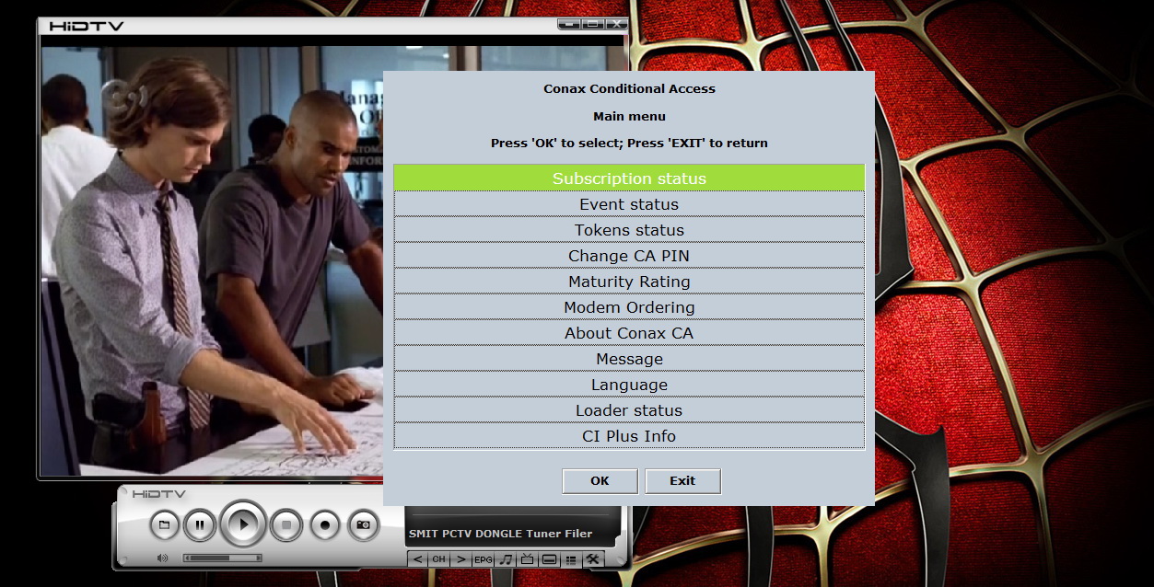Select Subscription status menu entry
1154x587 pixels.
click(x=629, y=178)
